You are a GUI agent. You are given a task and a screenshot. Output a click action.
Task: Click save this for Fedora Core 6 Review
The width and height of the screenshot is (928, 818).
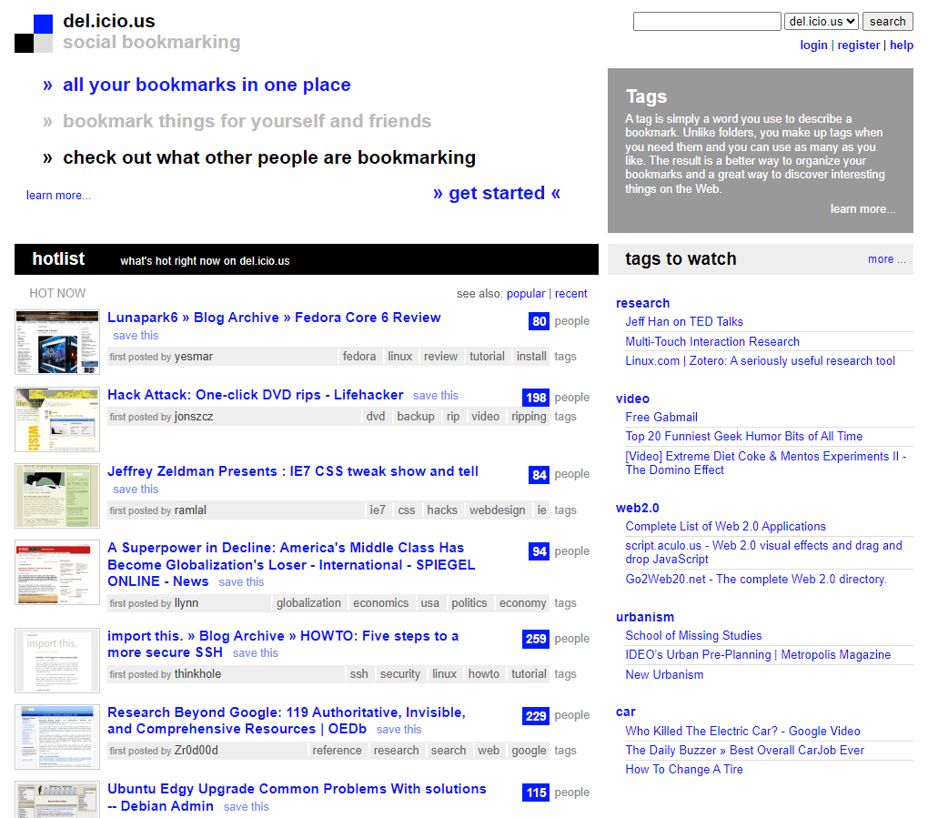pos(136,336)
